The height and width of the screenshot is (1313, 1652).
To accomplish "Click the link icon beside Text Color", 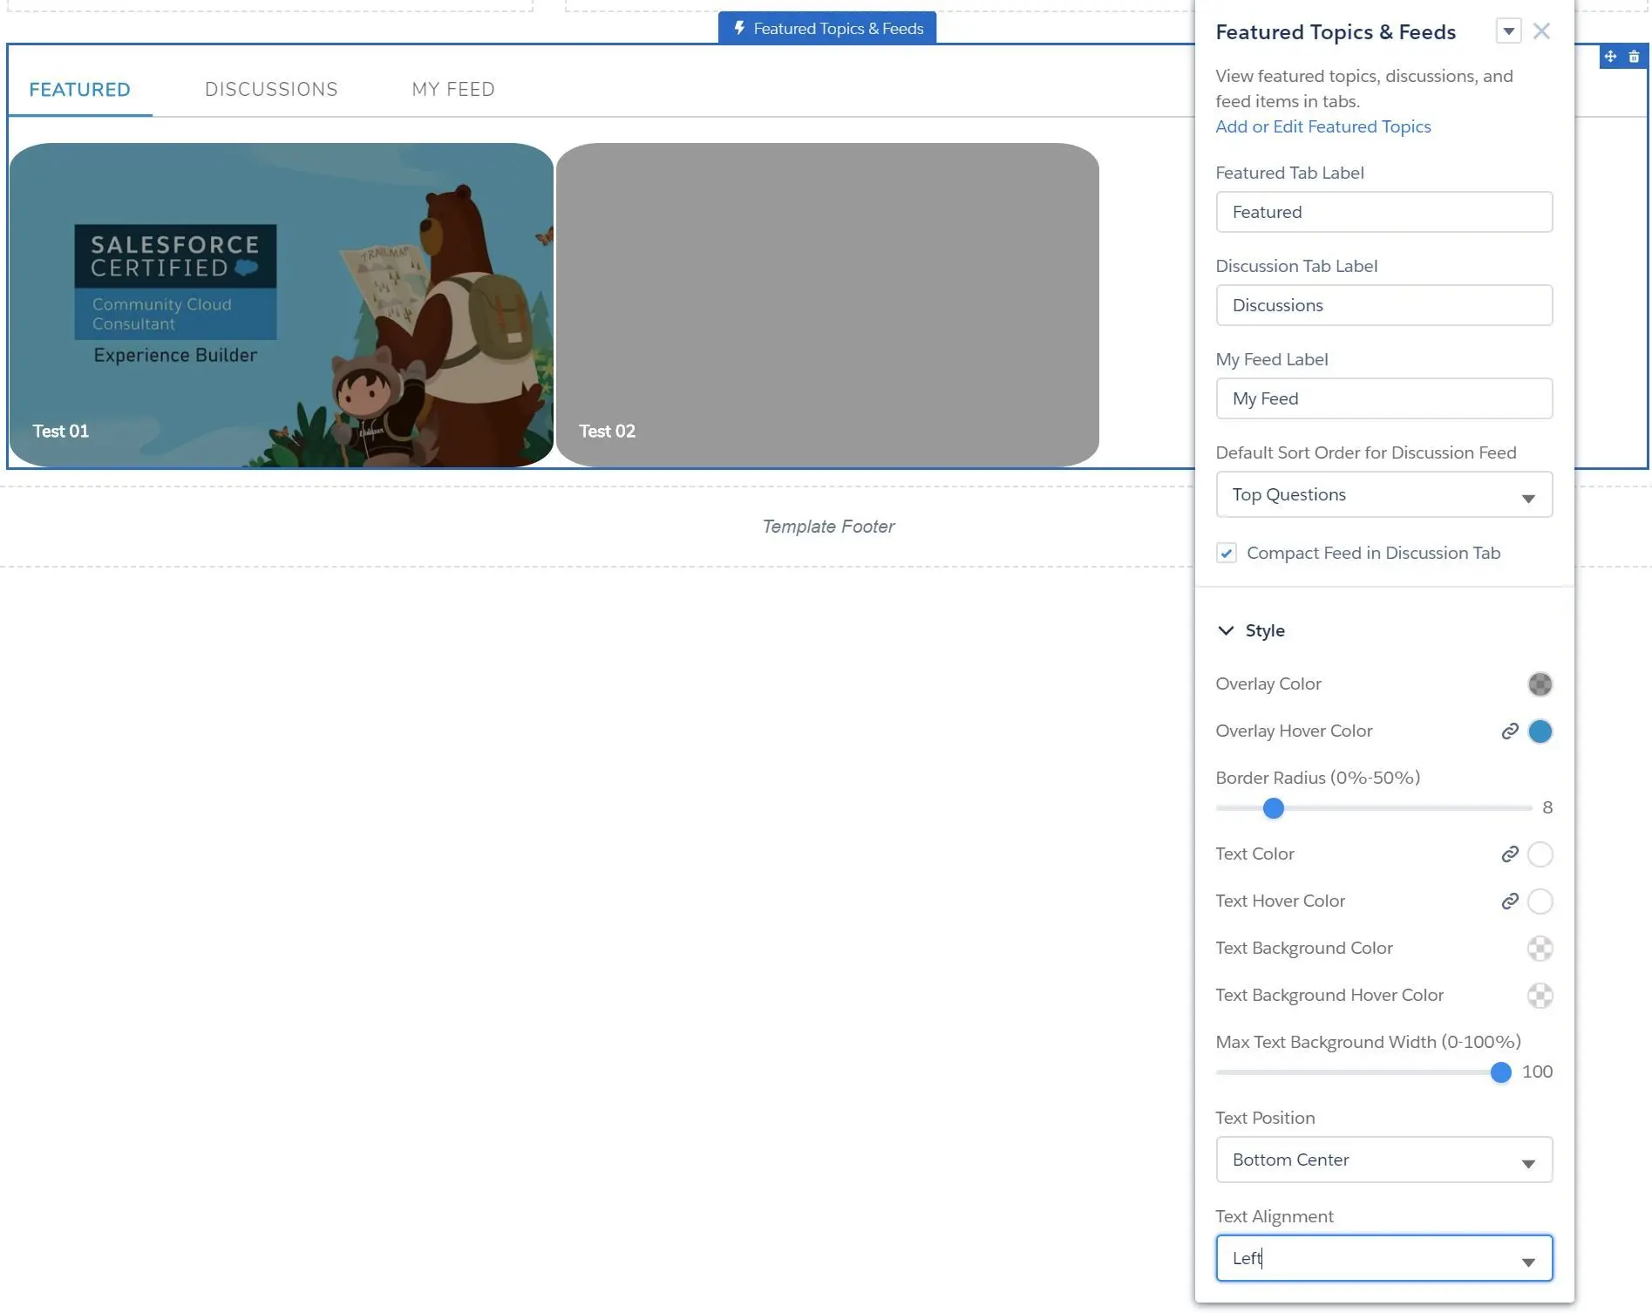I will coord(1510,854).
